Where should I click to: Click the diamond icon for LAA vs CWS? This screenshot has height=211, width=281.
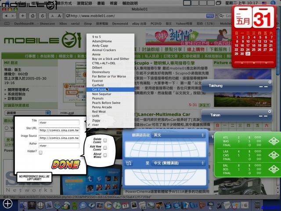274,155
